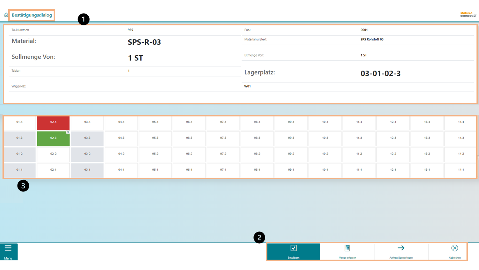Open the hamburger Menu icon
The width and height of the screenshot is (479, 270).
click(8, 248)
